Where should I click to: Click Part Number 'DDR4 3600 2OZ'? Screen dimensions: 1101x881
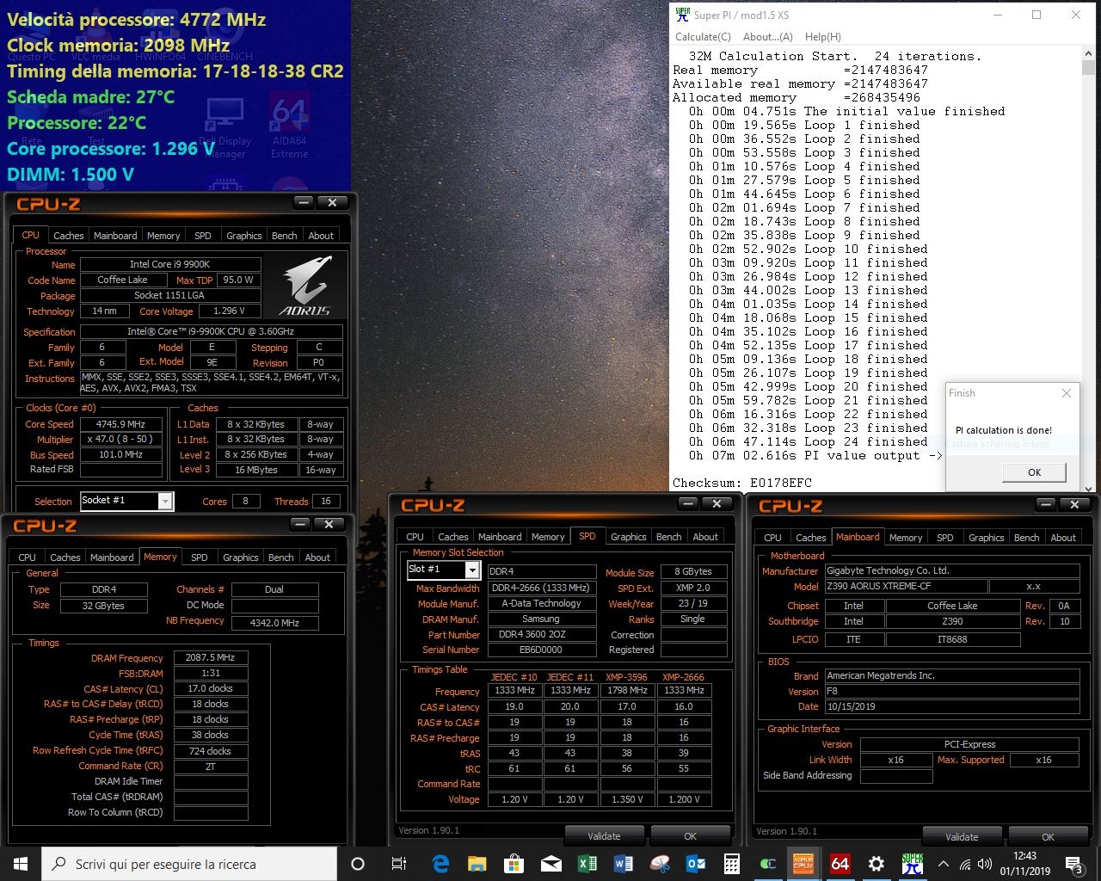(541, 634)
